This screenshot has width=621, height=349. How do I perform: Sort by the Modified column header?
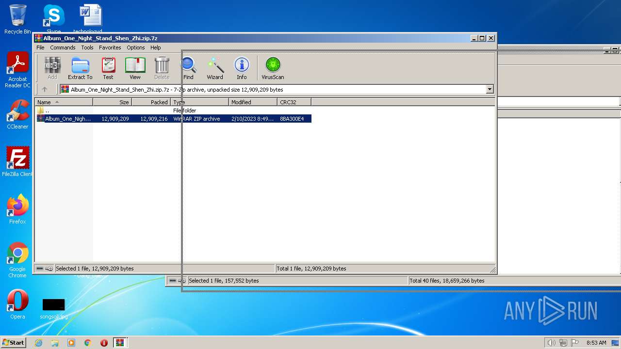pos(253,102)
